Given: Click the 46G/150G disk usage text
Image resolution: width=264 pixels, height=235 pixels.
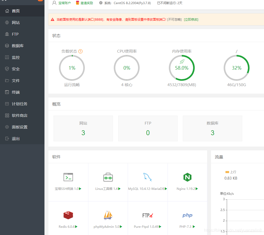Looking at the screenshot, I should [x=237, y=85].
